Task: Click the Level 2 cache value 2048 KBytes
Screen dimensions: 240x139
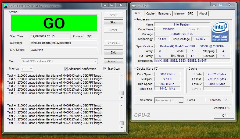Action: click(x=217, y=84)
